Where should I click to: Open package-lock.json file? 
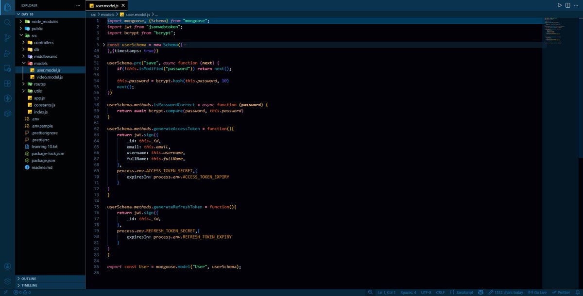[x=50, y=153]
